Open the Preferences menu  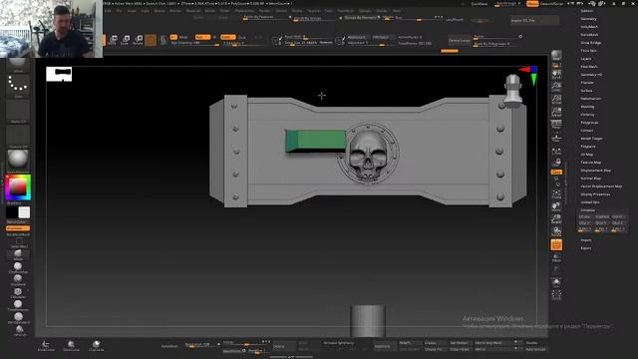click(x=244, y=11)
